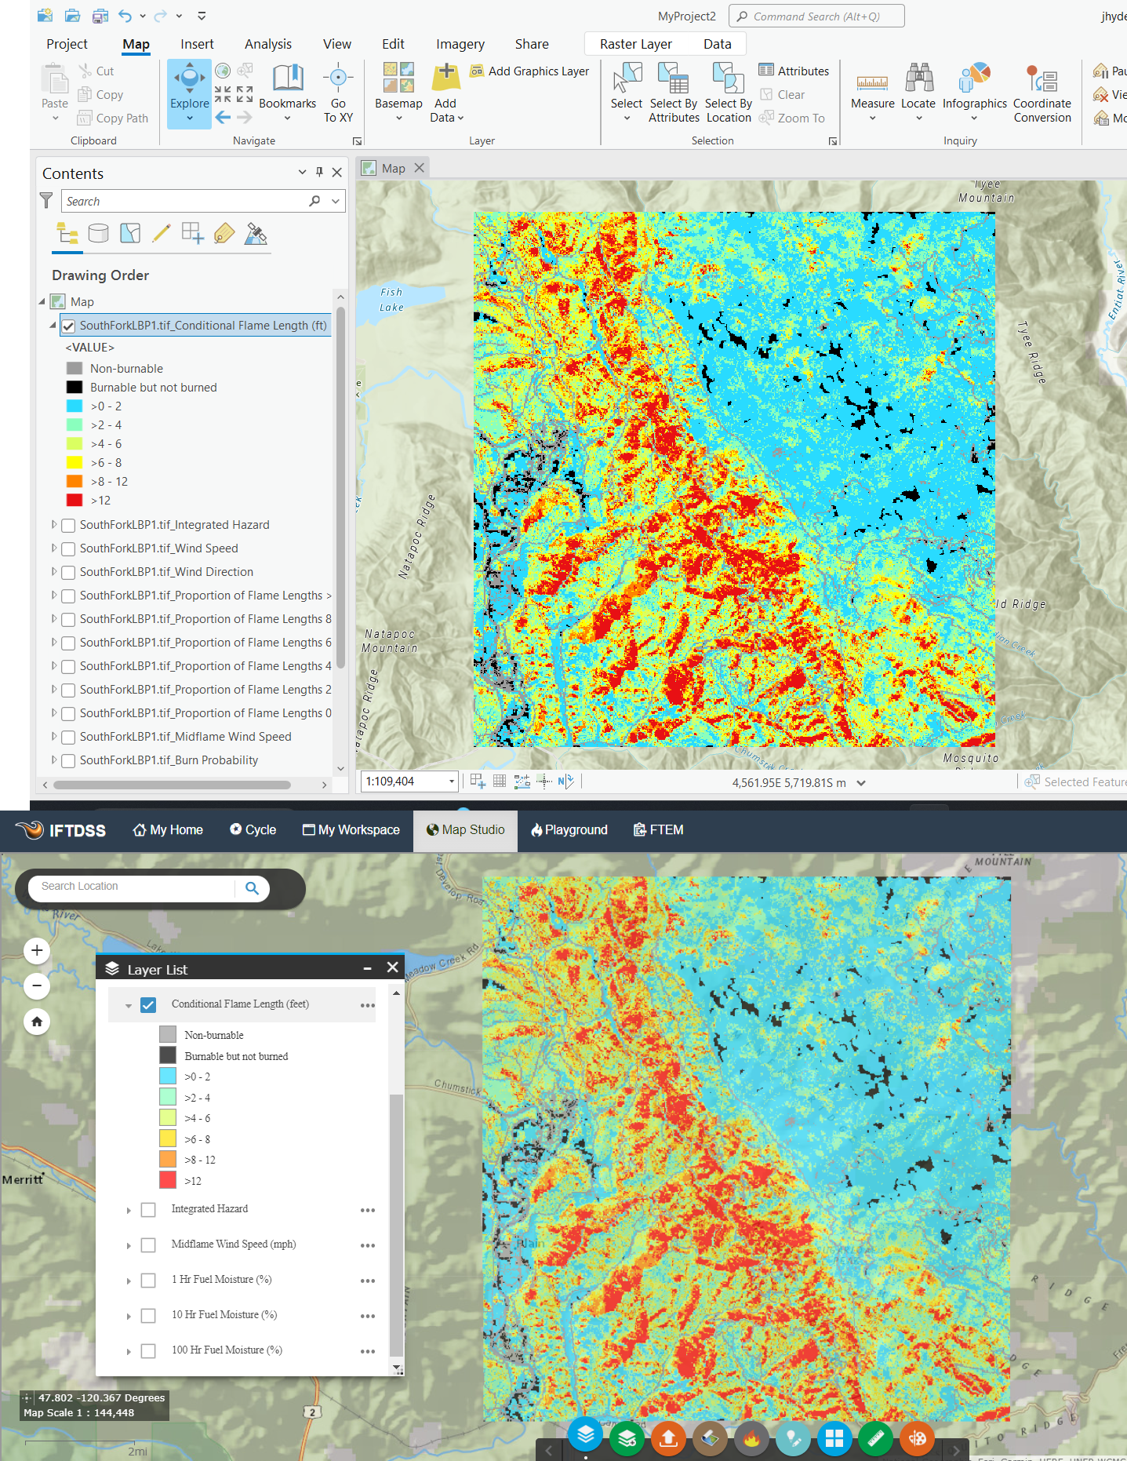Click the Add Data button icon
Viewport: 1127px width, 1461px height.
pos(445,77)
